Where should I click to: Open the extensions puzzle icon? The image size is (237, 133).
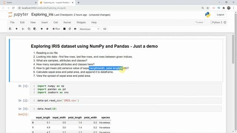pos(224,8)
